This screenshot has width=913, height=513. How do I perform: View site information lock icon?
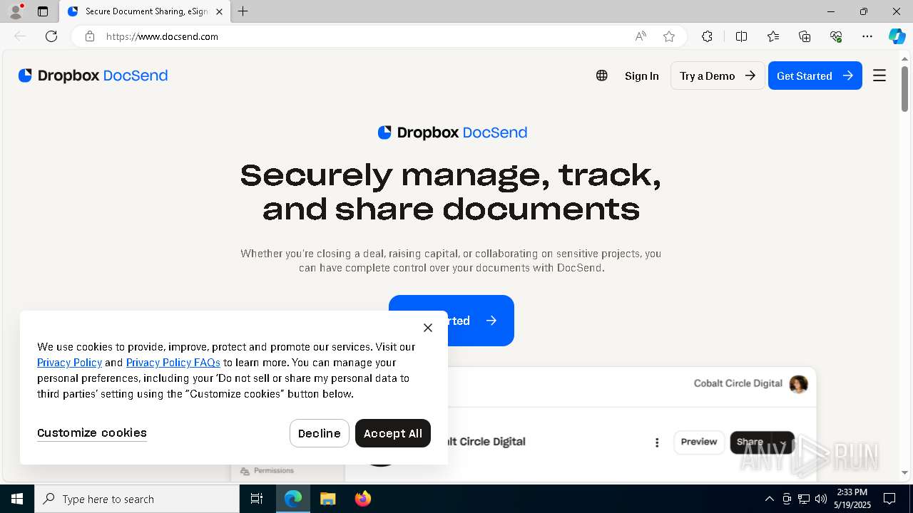coord(90,36)
